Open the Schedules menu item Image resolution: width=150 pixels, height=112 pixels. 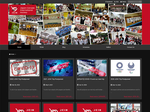[x=86, y=47]
